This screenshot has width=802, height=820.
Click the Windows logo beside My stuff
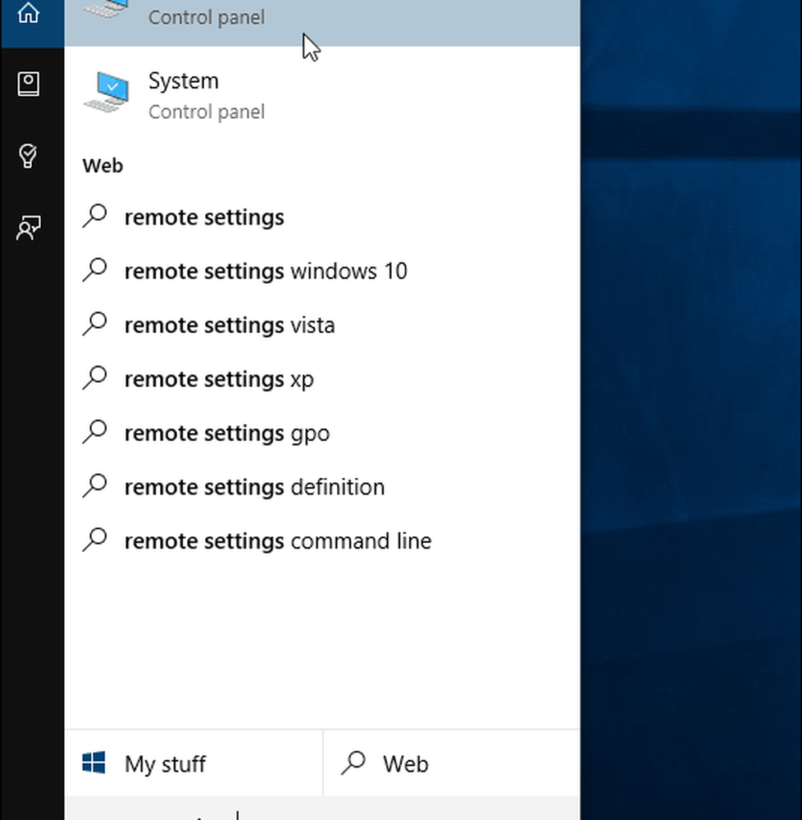point(94,764)
